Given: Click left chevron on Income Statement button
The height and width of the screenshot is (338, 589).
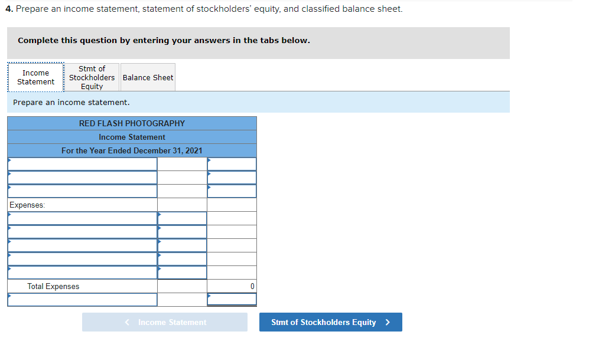Looking at the screenshot, I should [x=127, y=322].
